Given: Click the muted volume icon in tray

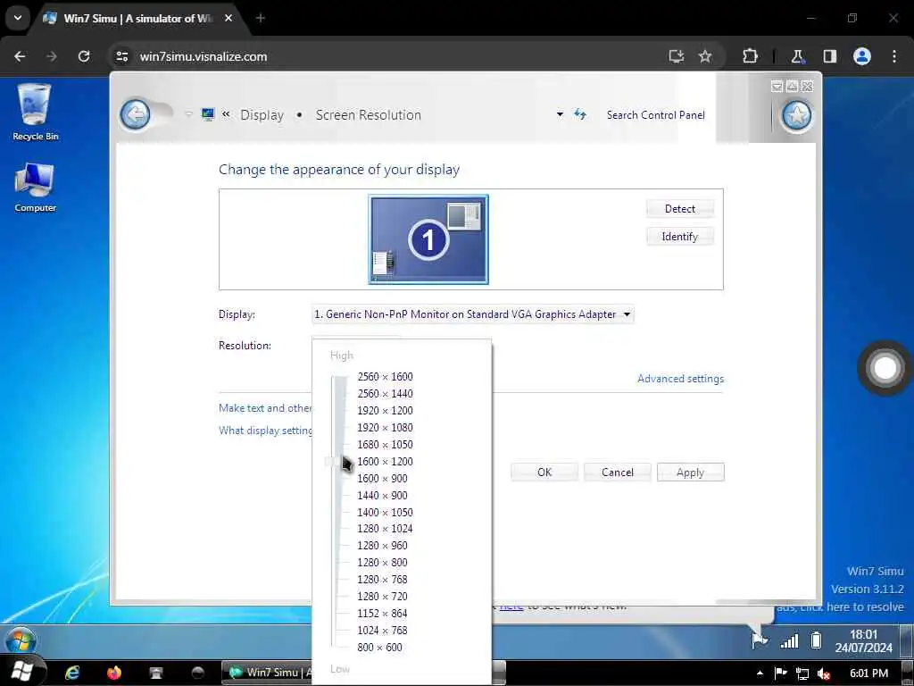Looking at the screenshot, I should tap(823, 673).
